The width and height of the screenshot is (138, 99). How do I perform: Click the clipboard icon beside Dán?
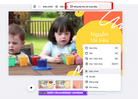[x=86, y=53]
